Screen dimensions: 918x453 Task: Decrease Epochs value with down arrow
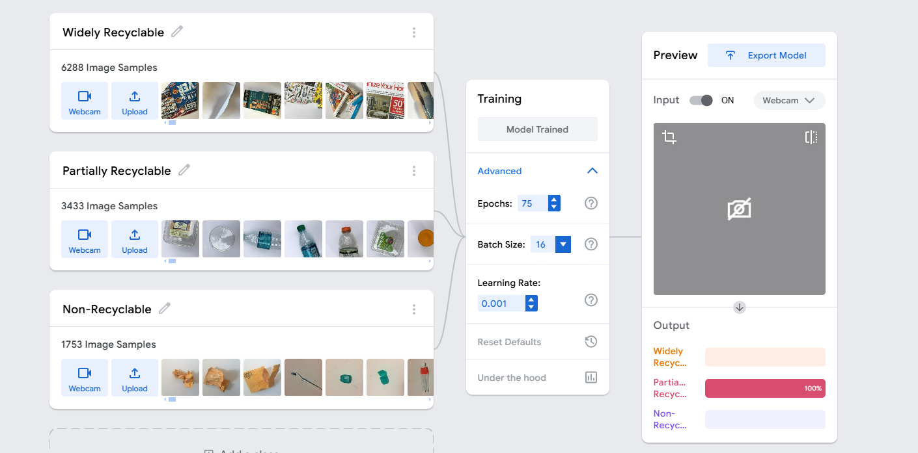coord(554,207)
